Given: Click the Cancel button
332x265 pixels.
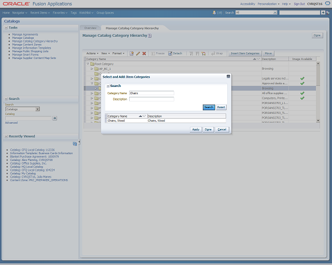Looking at the screenshot, I should 222,129.
